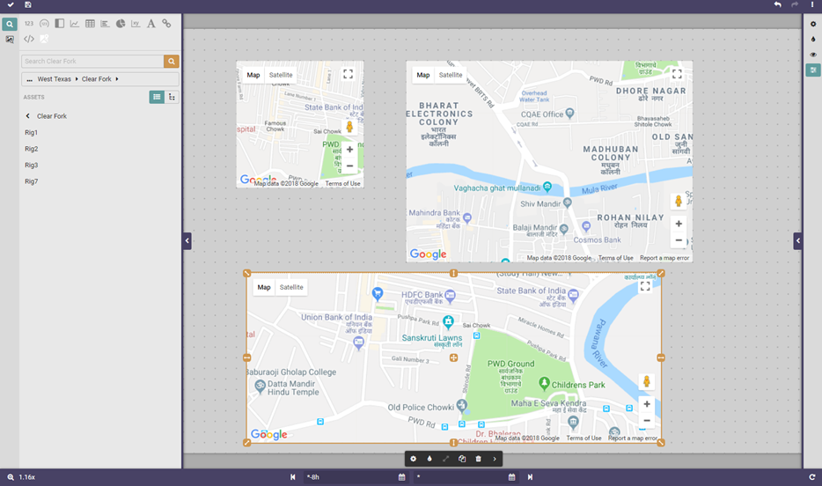This screenshot has height=486, width=822.
Task: Click the Search Clear Fork field
Action: click(92, 62)
